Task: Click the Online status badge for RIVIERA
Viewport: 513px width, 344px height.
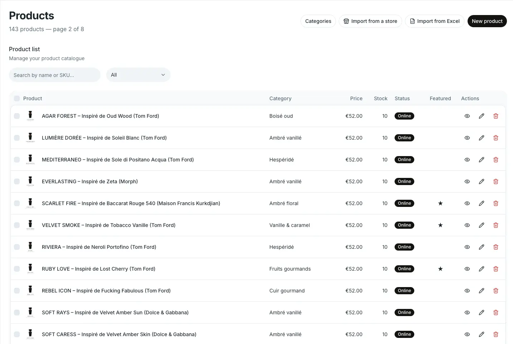Action: coord(404,247)
